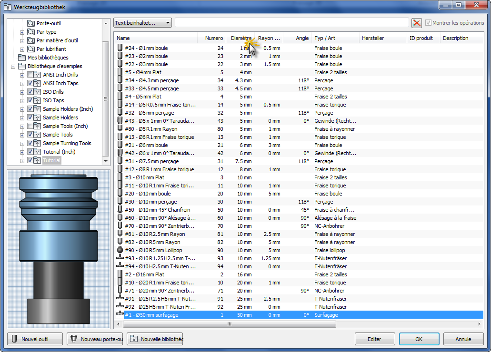
Task: Click the center drill icon of #70 Zentrierbohrer
Action: (x=120, y=225)
